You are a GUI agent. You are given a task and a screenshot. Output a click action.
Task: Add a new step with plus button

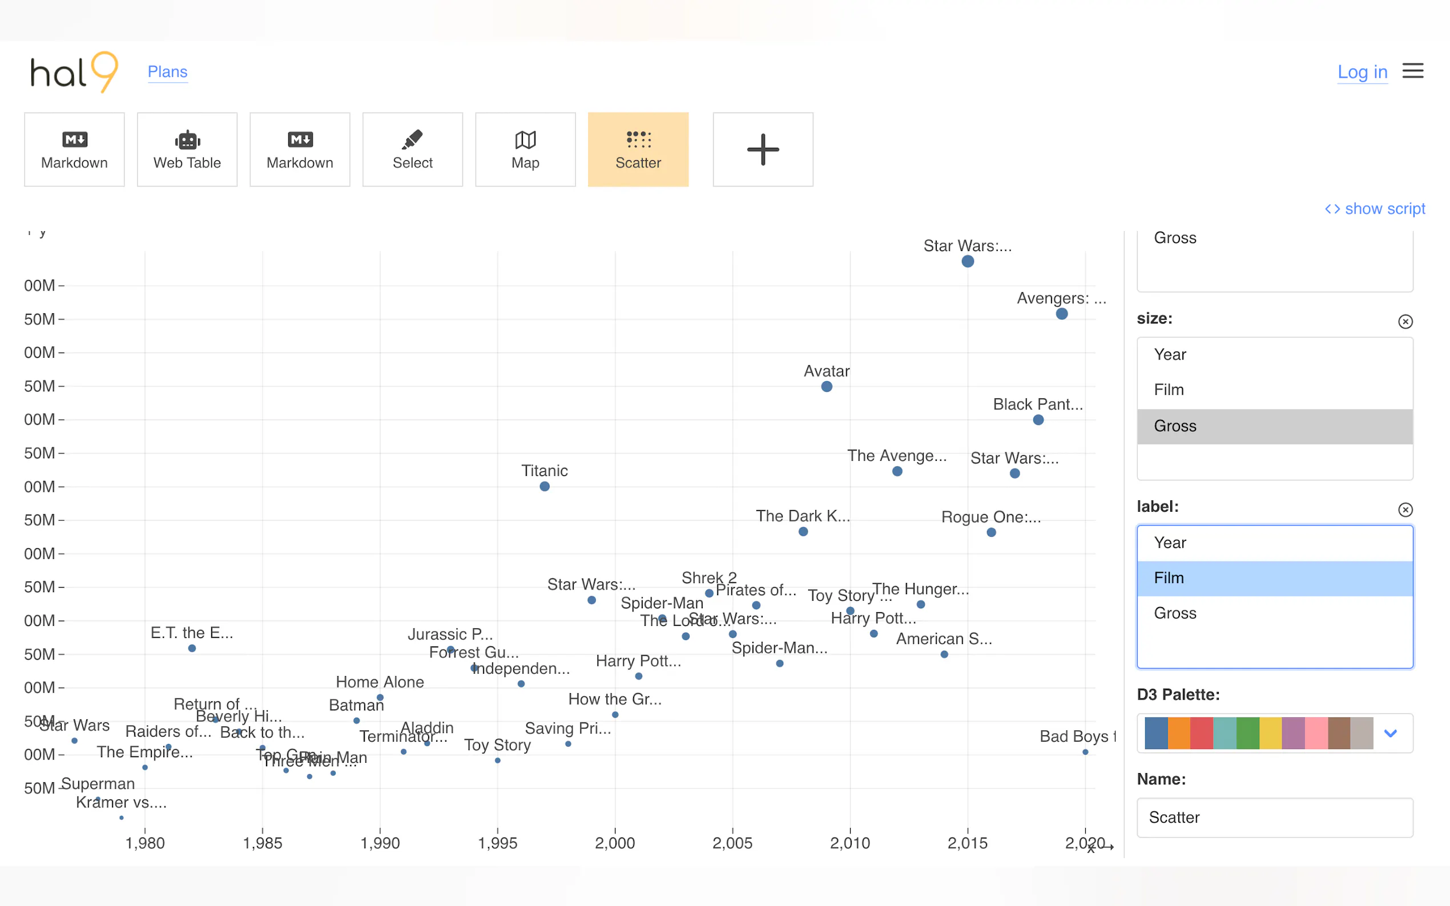tap(763, 149)
